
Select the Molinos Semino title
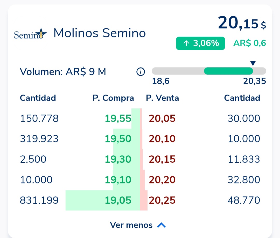pos(100,33)
